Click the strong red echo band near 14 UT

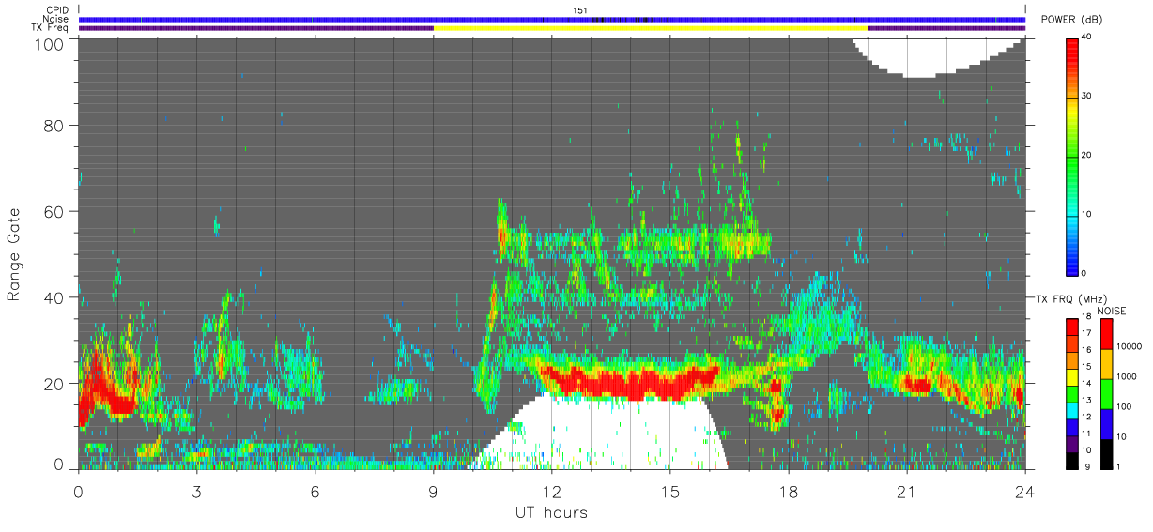click(x=629, y=383)
